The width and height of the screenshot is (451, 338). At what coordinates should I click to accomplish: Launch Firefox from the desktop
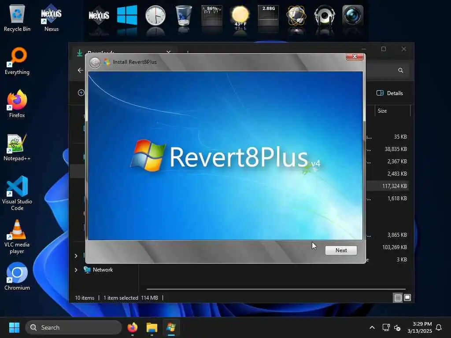click(x=17, y=104)
